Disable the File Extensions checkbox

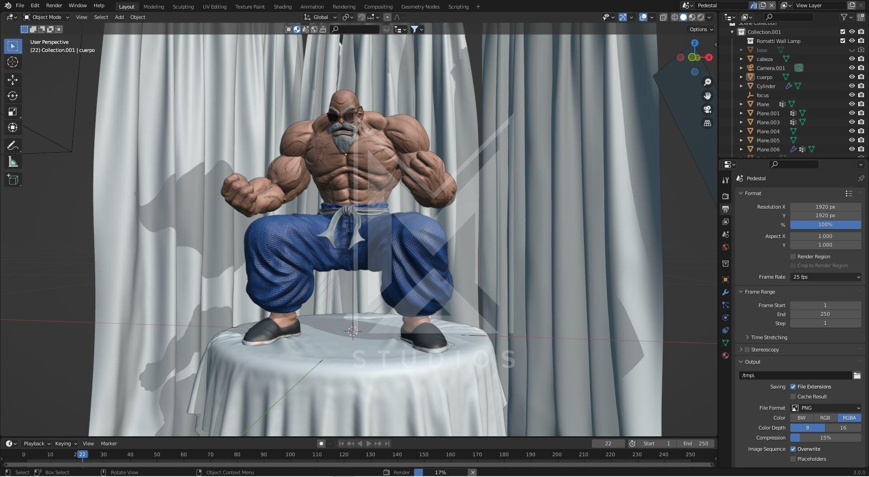coord(793,387)
